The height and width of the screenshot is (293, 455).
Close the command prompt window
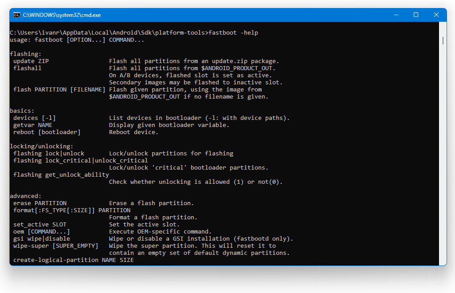pyautogui.click(x=436, y=15)
